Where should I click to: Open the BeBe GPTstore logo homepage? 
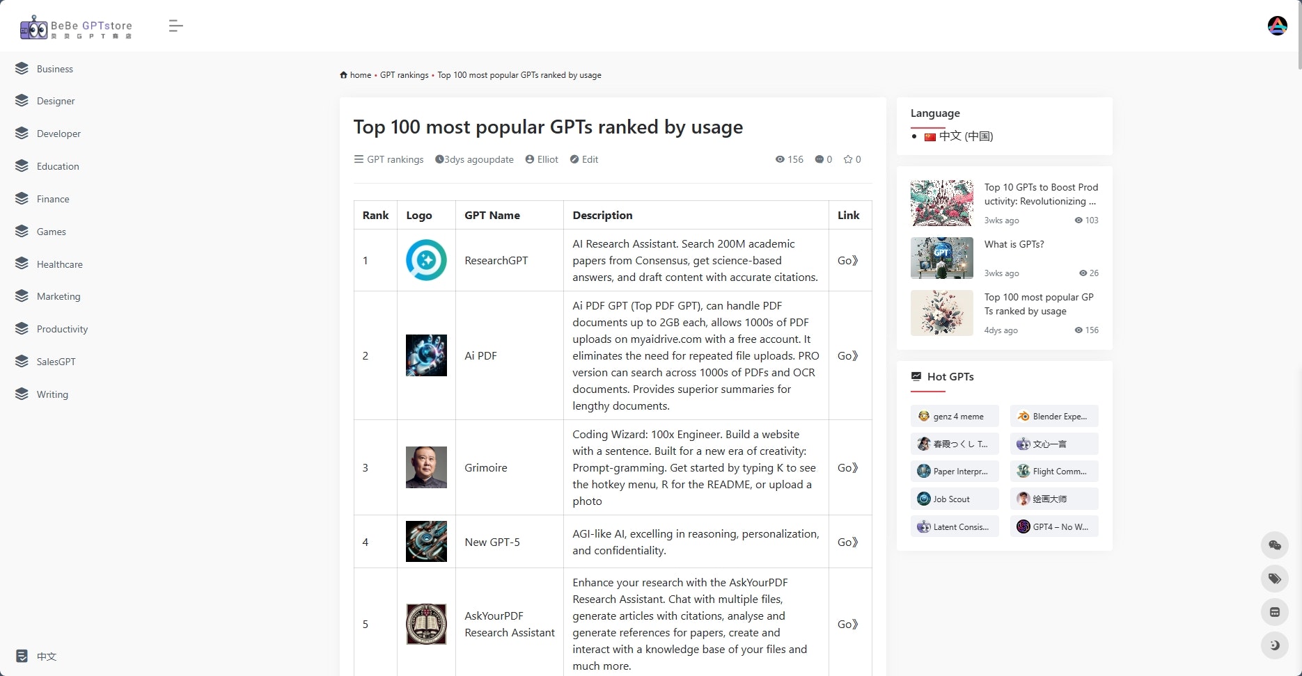76,27
